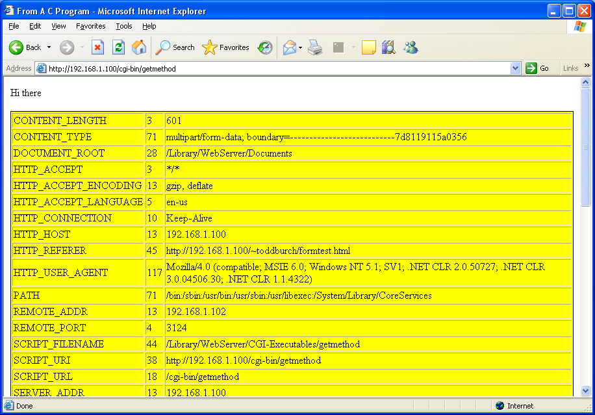Click the SCRIPT_URI getmethod URL value

243,360
